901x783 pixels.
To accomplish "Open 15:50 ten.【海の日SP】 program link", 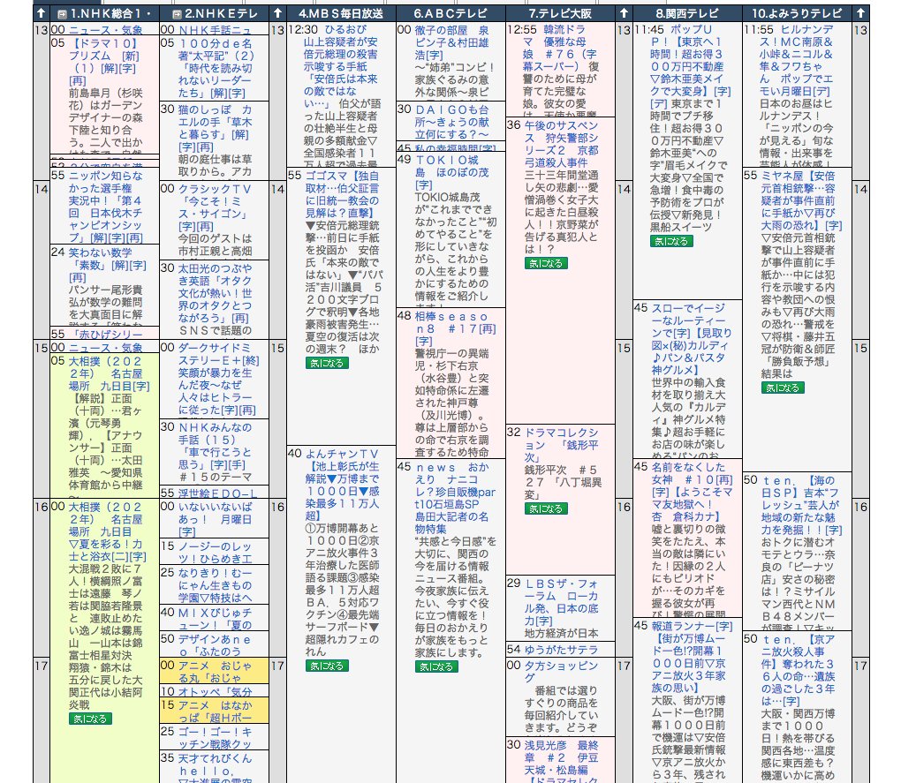I will (x=801, y=505).
